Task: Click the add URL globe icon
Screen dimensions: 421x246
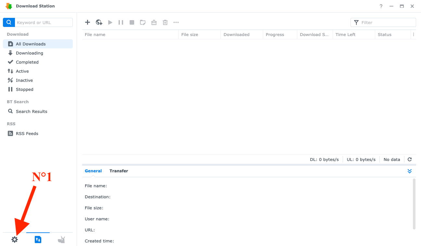Action: tap(99, 22)
